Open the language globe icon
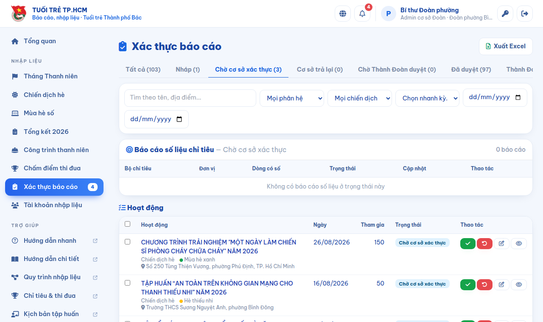Viewport: 543px width, 322px height. pyautogui.click(x=343, y=14)
